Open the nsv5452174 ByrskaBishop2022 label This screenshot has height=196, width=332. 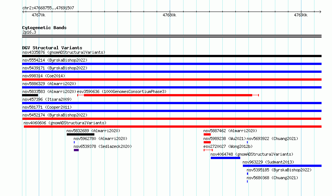click(55, 115)
